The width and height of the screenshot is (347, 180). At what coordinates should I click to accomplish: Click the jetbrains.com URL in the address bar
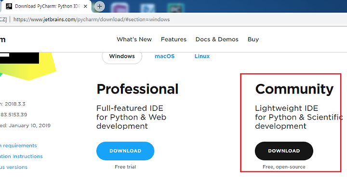pos(92,19)
